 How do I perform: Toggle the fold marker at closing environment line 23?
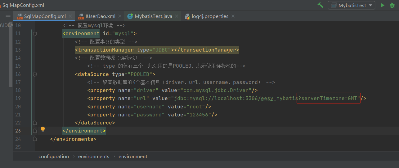click(x=35, y=131)
